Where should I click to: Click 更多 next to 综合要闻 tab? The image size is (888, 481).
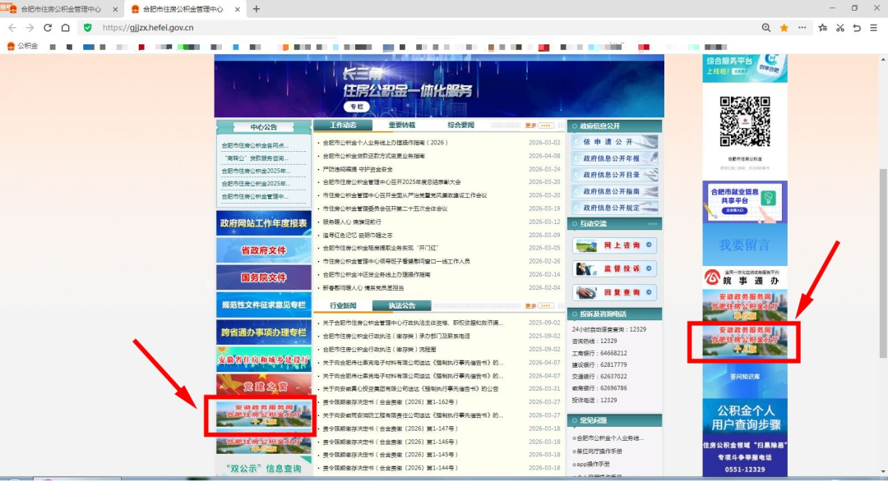[x=530, y=126]
